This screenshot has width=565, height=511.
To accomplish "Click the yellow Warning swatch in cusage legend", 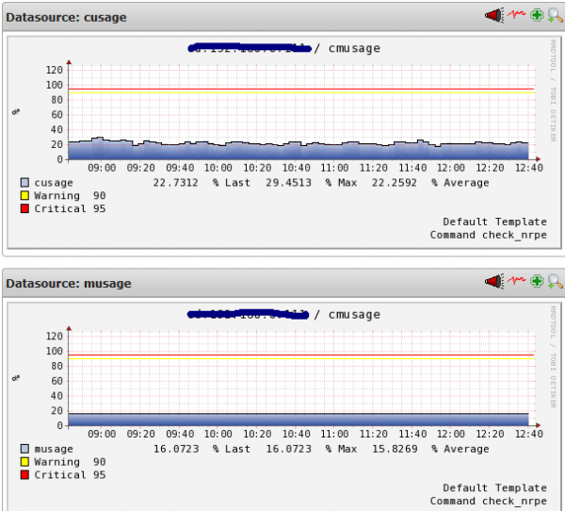I will [x=24, y=196].
